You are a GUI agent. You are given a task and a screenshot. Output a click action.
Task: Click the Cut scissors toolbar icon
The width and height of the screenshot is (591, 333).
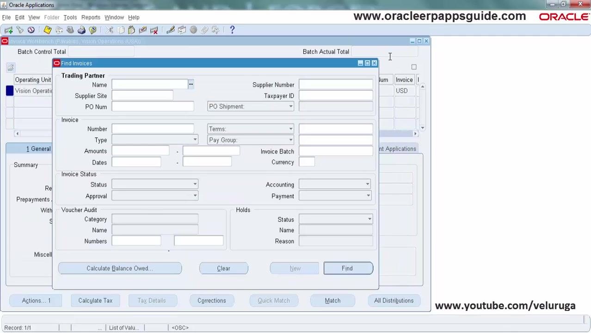(x=109, y=30)
